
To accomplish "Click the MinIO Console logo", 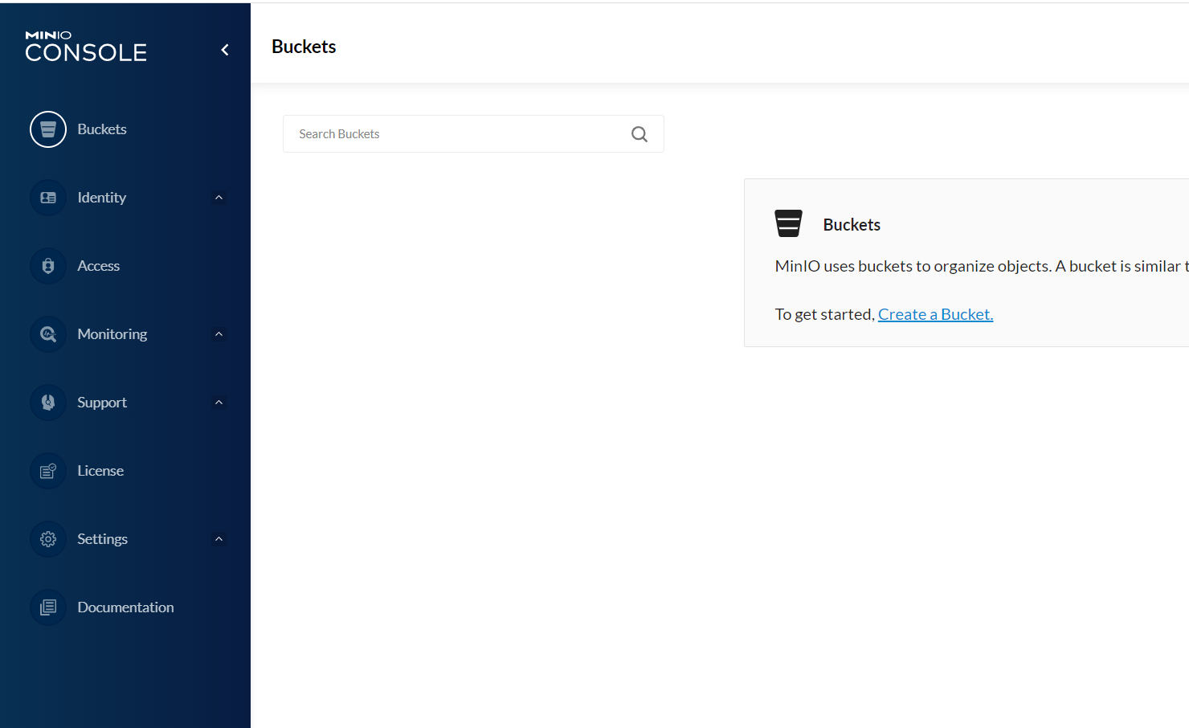I will coord(86,47).
